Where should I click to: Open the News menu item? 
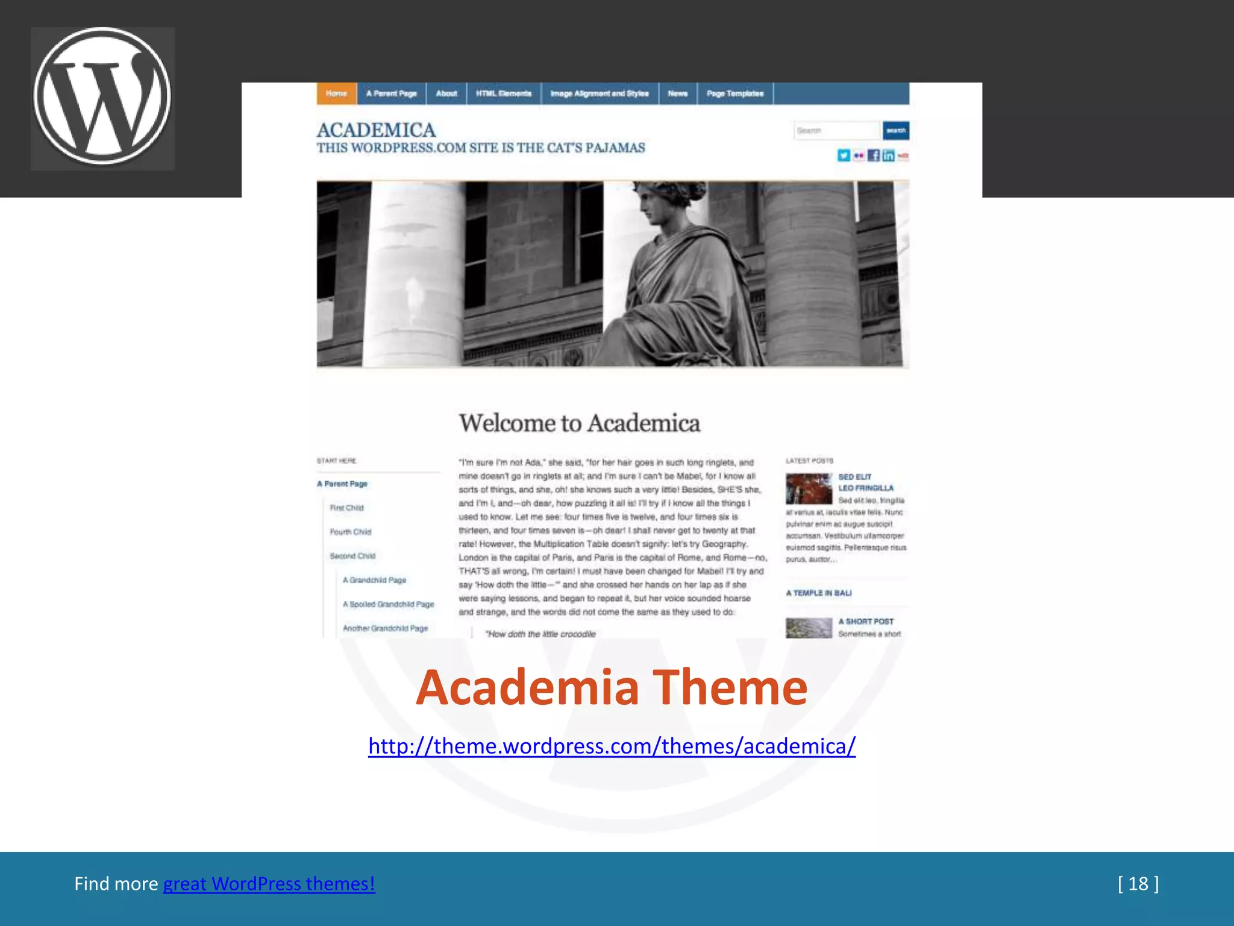(678, 93)
